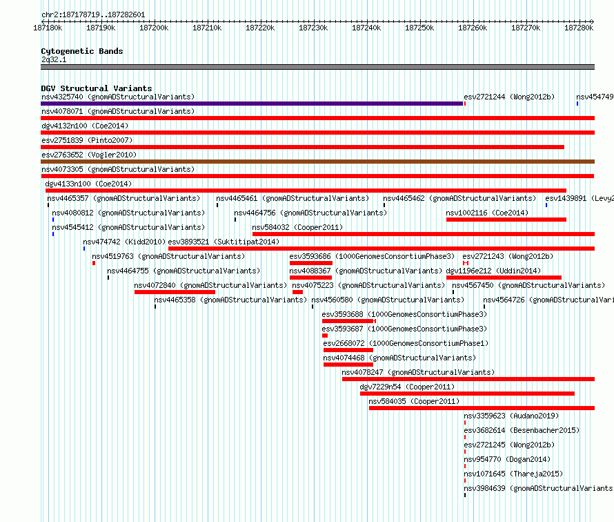Viewport: 614px width, 522px height.
Task: Open nsv4078247 gnomAD variant label
Action: (418, 372)
